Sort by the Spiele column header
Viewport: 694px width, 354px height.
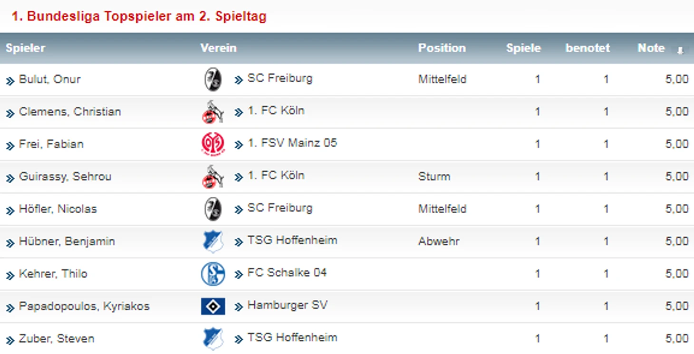pos(523,48)
